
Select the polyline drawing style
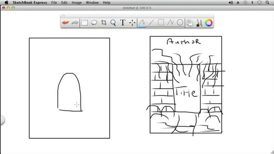pos(170,23)
